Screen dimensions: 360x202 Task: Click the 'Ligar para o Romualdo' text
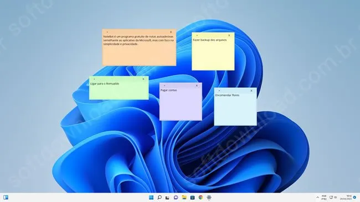(x=105, y=84)
